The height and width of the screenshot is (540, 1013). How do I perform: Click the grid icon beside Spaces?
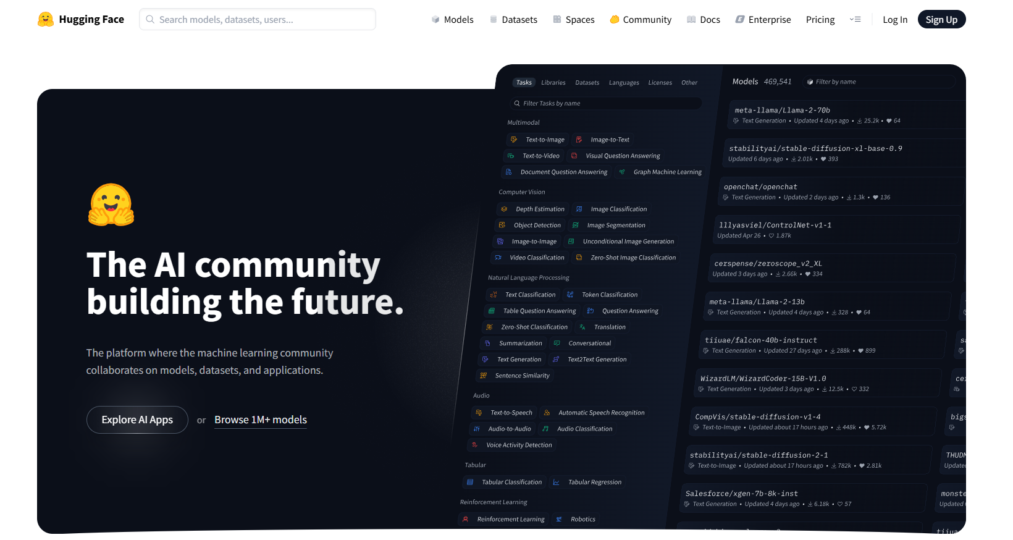click(x=557, y=19)
